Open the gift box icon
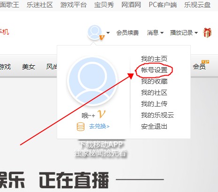Viewport: 218px width, 192px height. point(207,33)
